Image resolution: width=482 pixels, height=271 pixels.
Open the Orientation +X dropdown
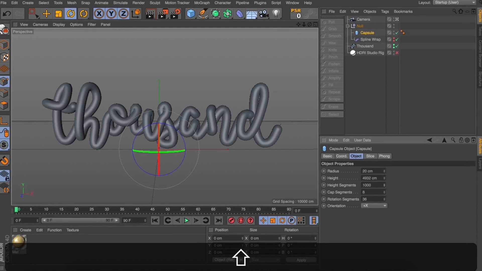pos(374,206)
